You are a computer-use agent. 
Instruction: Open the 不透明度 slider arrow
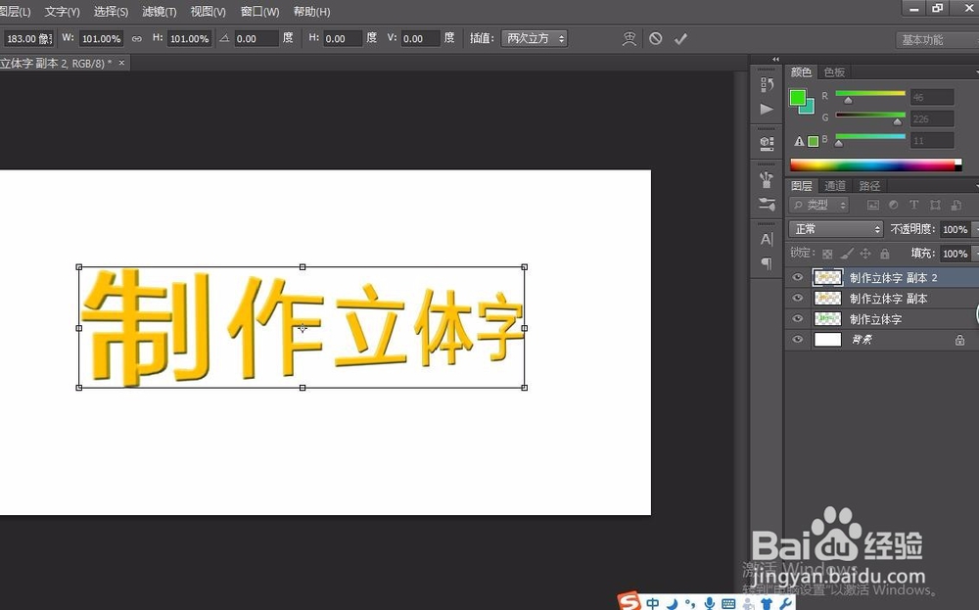click(975, 230)
